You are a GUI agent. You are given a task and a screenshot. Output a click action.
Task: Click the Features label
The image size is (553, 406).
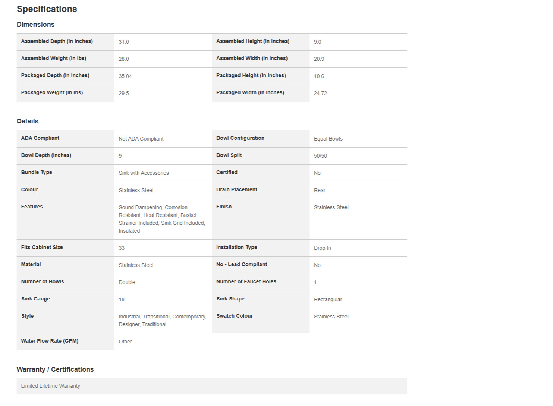(x=32, y=207)
